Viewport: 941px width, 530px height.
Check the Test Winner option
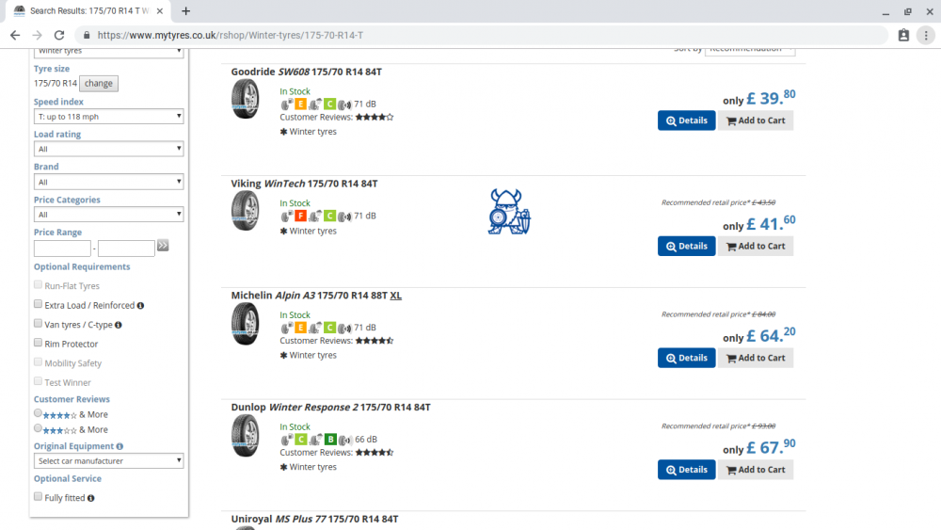tap(38, 381)
